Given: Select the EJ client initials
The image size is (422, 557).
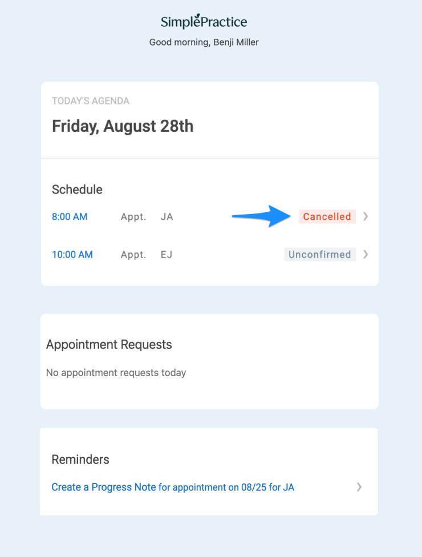Looking at the screenshot, I should click(167, 255).
